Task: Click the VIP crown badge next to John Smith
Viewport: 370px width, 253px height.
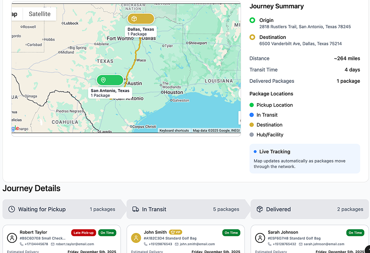Action: click(x=176, y=232)
